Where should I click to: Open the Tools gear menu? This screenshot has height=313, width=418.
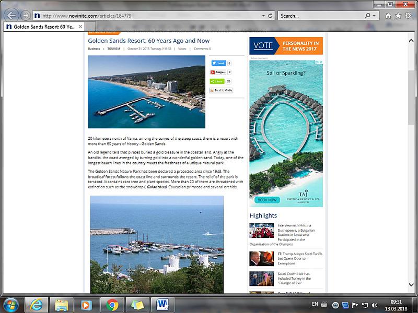tap(408, 16)
